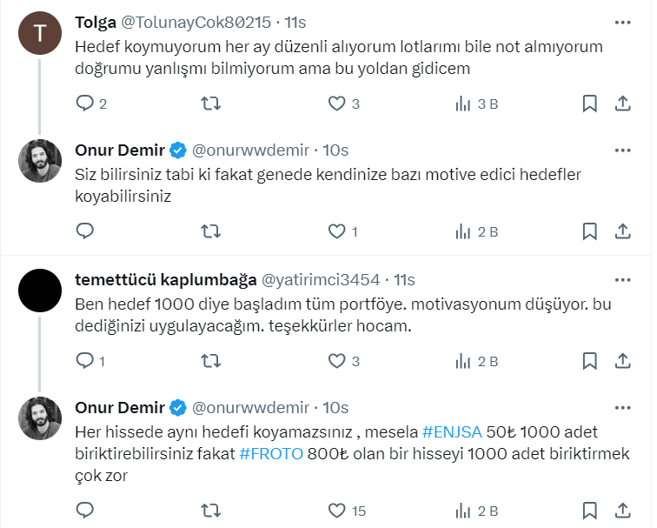The height and width of the screenshot is (528, 657).
Task: Retweet Tolga's post about regular buying
Action: pos(210,104)
